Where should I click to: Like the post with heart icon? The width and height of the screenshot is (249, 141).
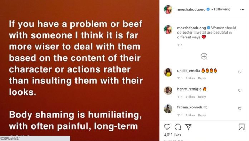coord(167,127)
